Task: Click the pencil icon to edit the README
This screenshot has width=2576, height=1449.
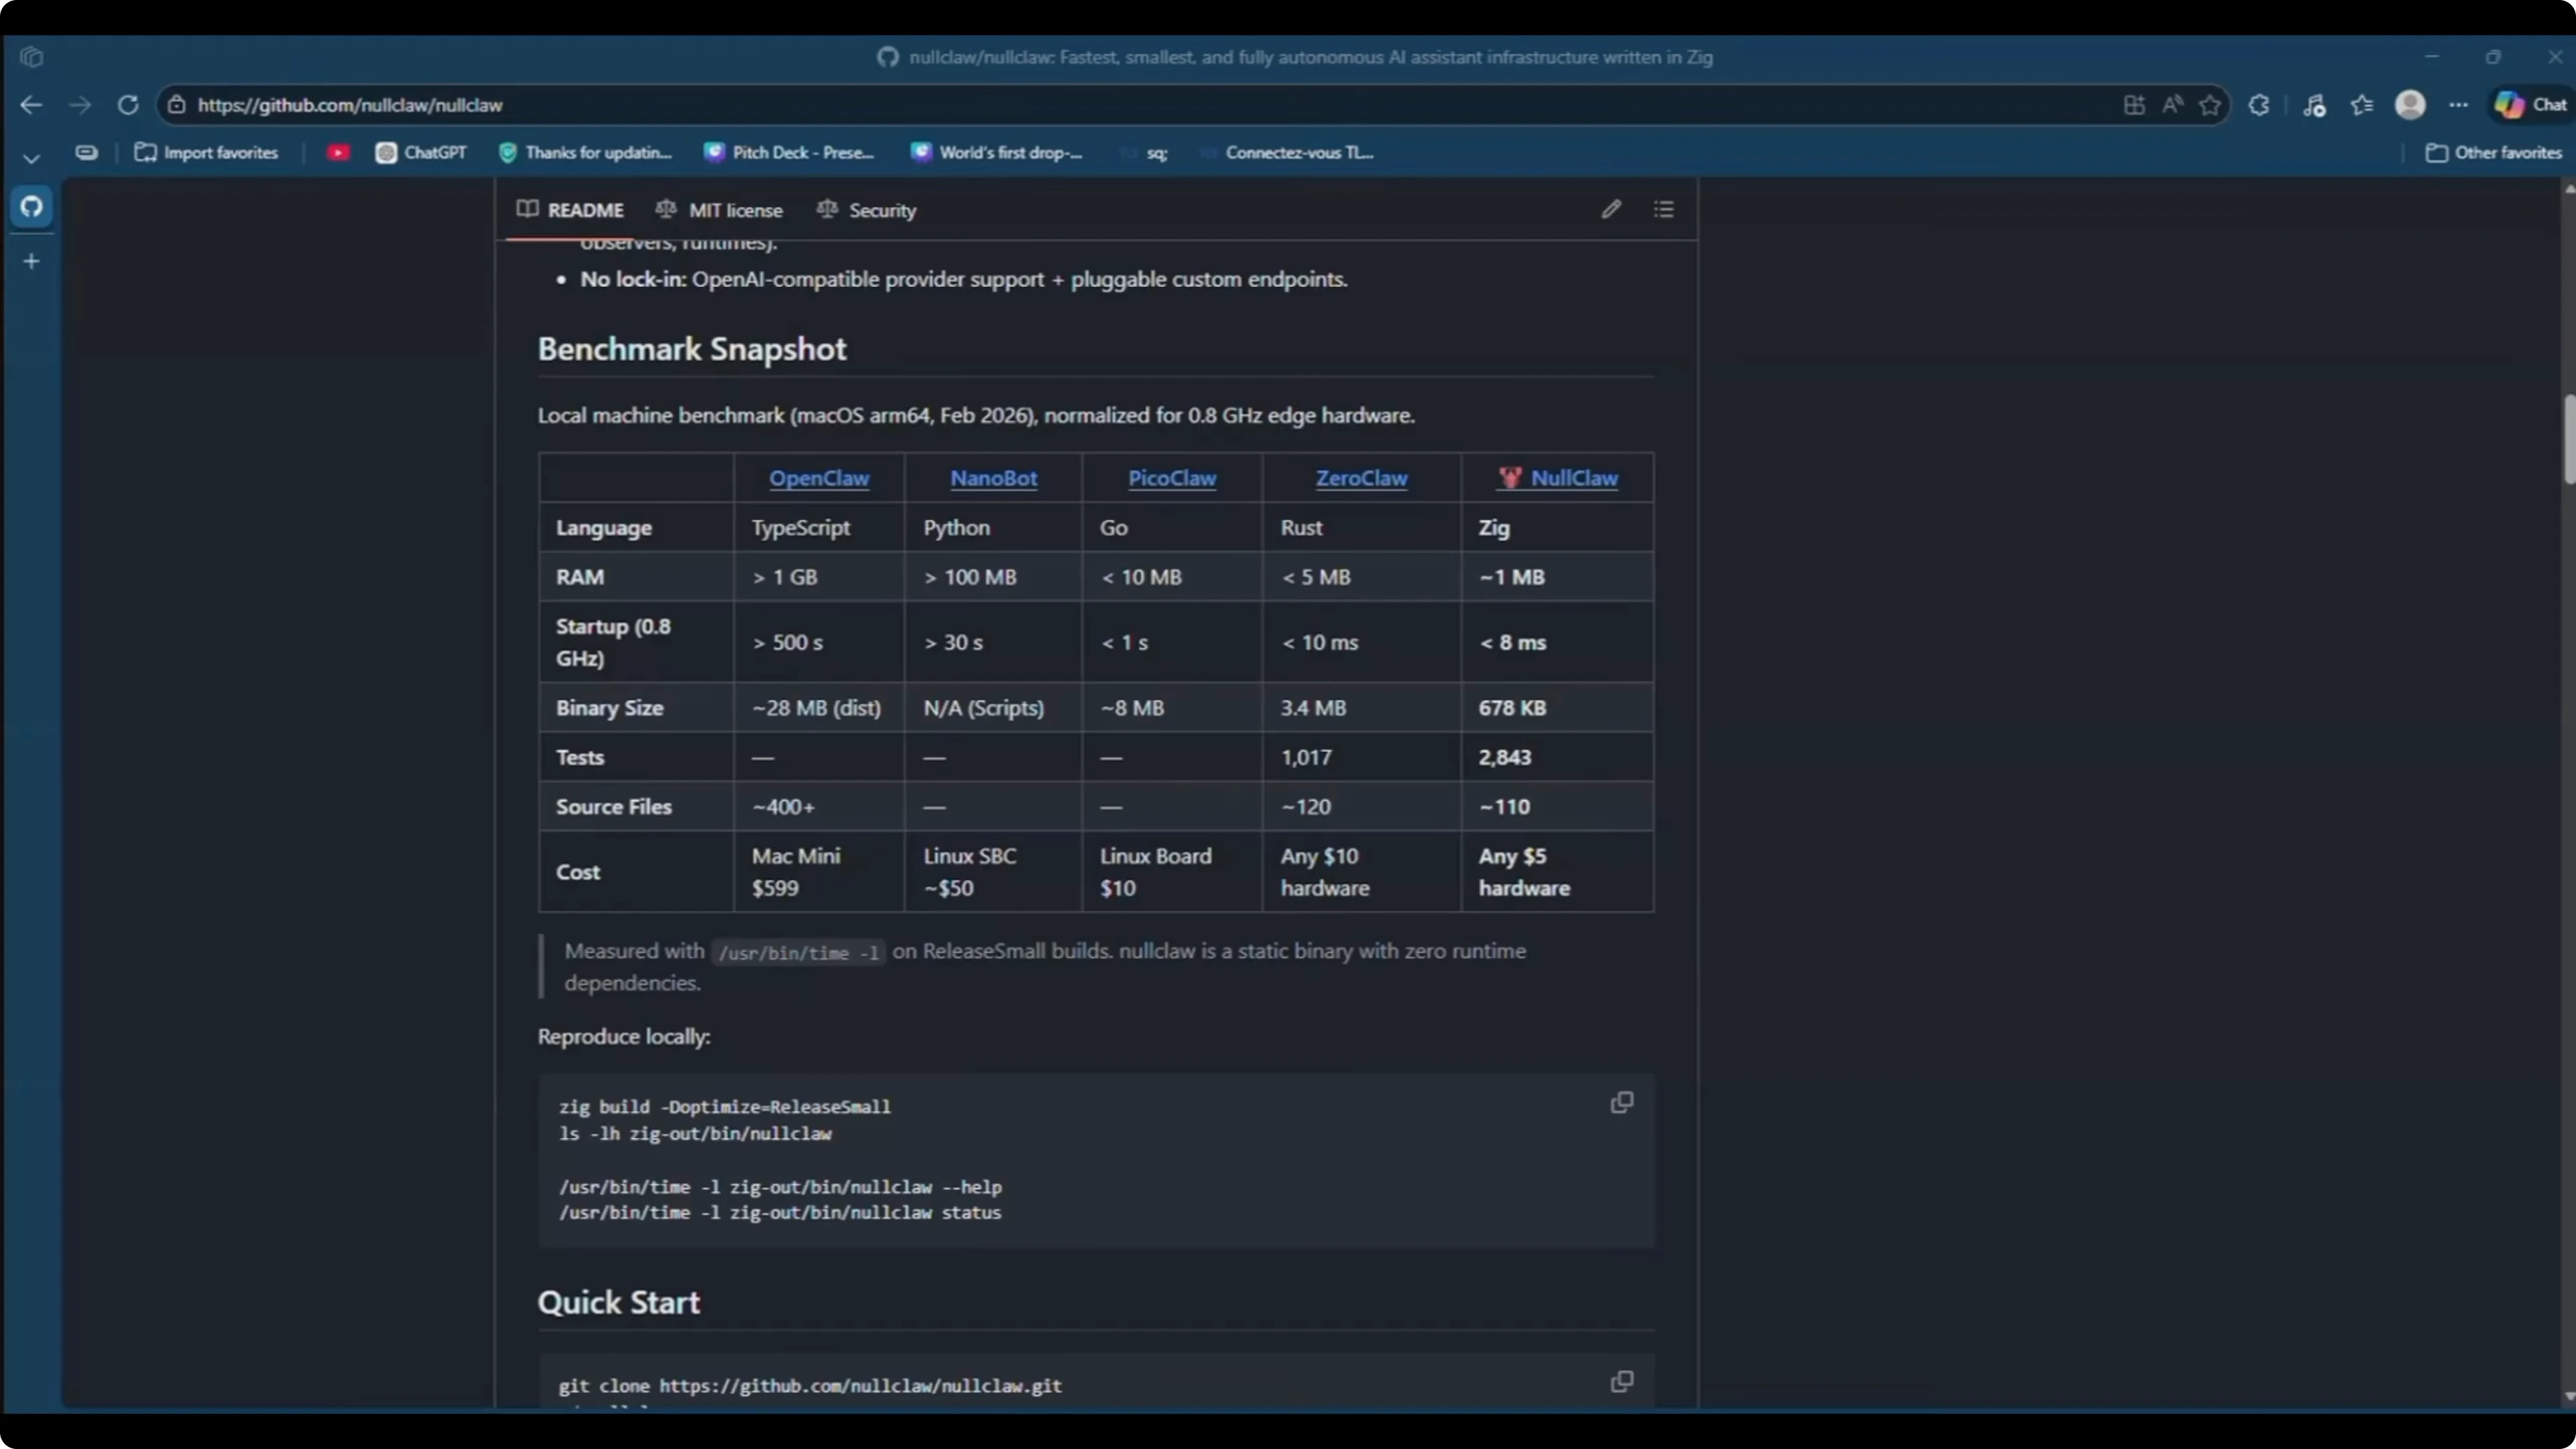Action: (1611, 209)
